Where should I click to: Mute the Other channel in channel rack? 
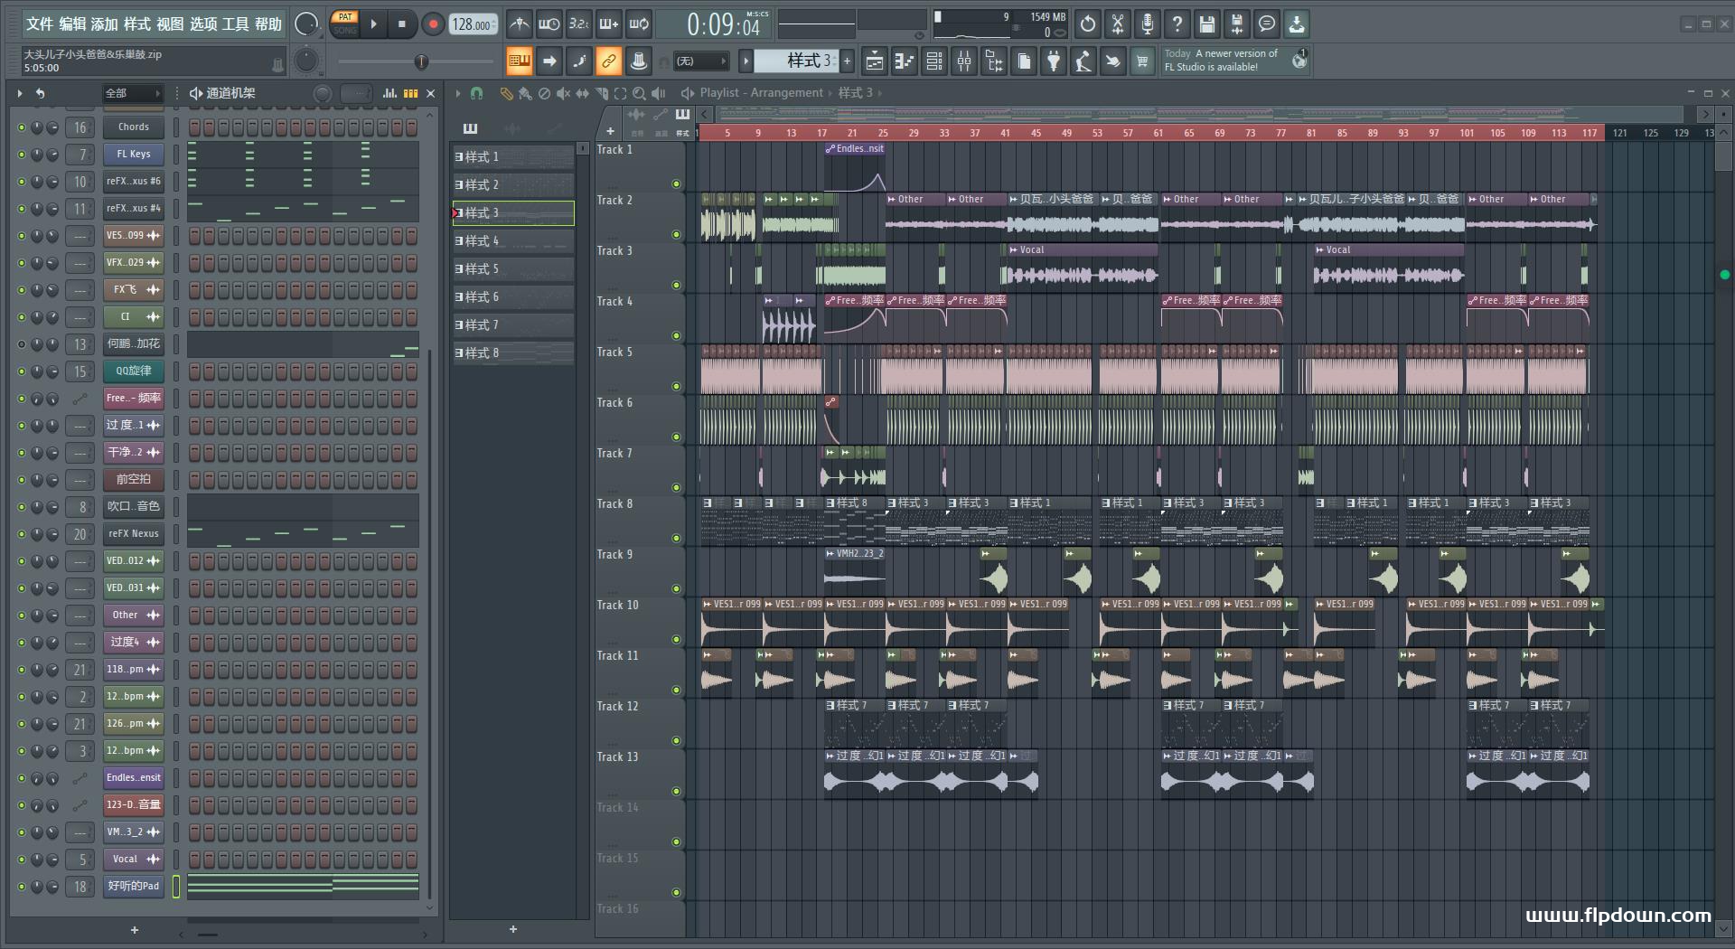point(22,615)
